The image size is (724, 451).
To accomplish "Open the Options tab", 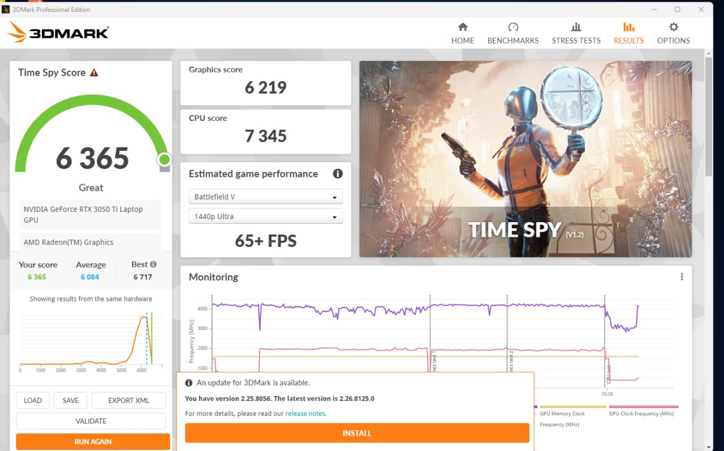I will tap(674, 33).
